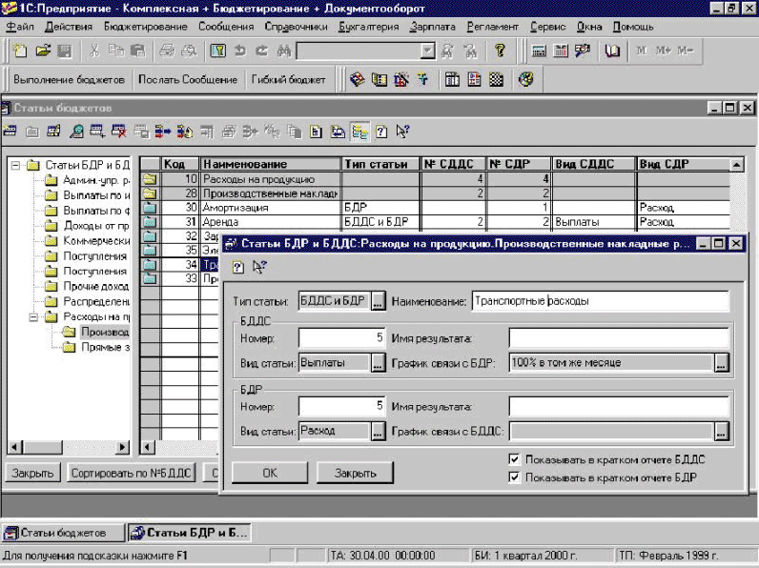The image size is (759, 568).
Task: Click the globe icon in budget toolbar
Action: pyautogui.click(x=525, y=79)
